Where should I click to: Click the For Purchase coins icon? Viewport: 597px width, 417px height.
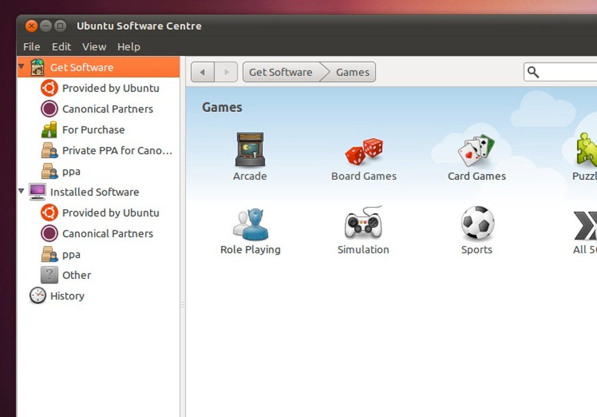49,129
